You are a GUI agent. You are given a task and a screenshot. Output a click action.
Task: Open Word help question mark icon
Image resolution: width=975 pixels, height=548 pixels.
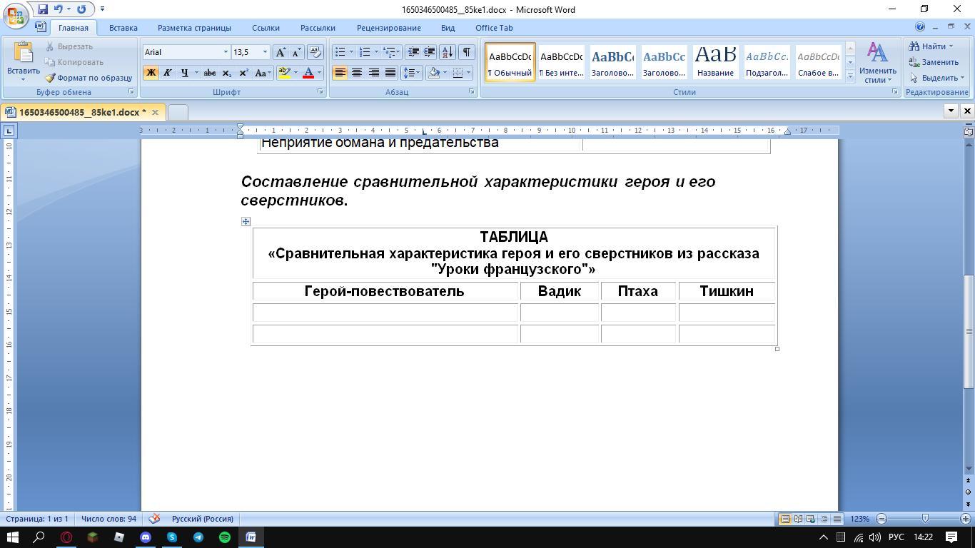pos(920,27)
